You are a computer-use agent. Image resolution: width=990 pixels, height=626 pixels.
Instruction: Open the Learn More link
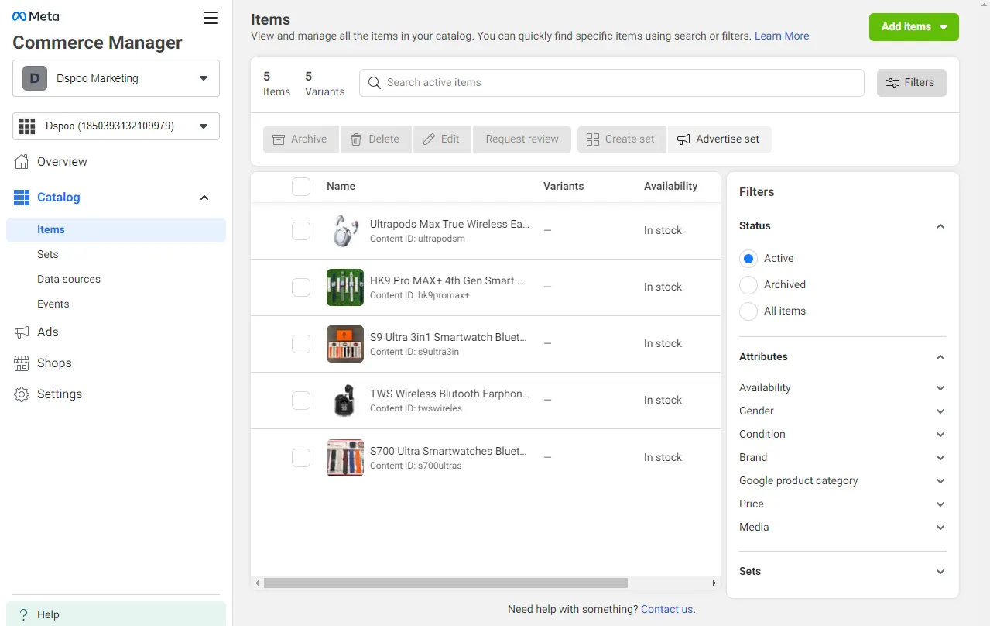782,36
